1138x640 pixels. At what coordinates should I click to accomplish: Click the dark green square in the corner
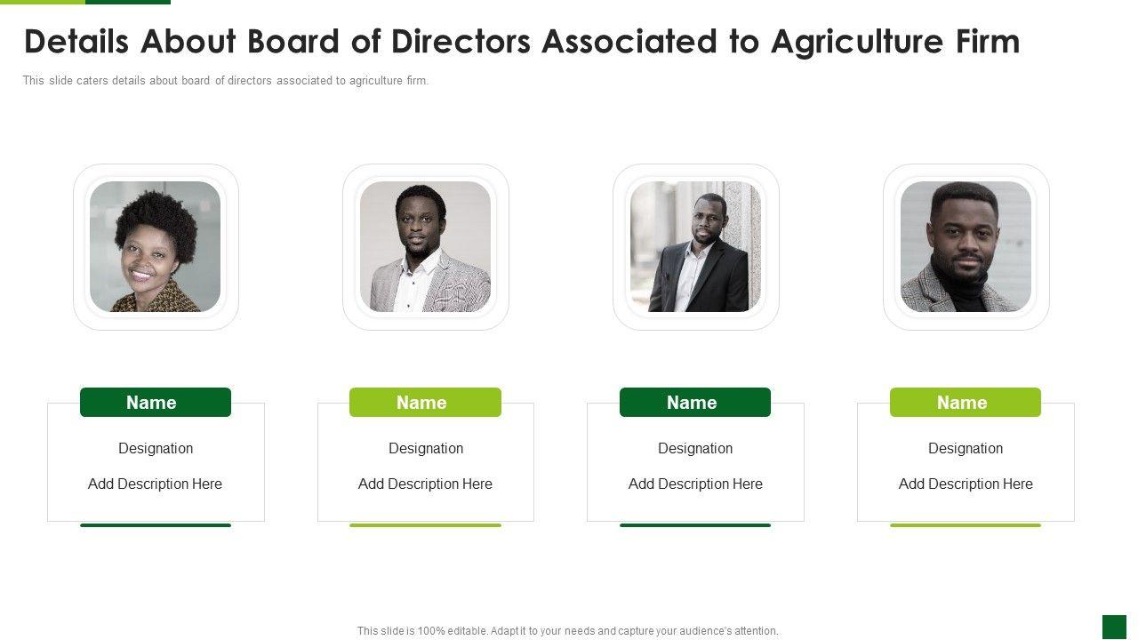click(x=1114, y=627)
